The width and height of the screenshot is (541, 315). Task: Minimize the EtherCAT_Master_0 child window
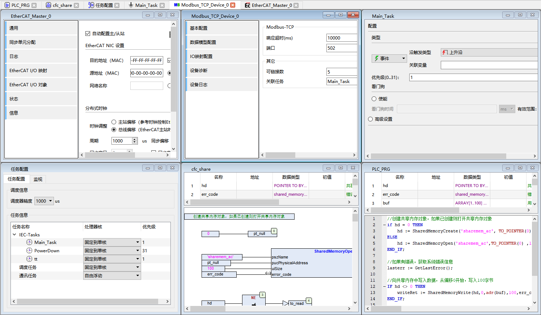(148, 15)
